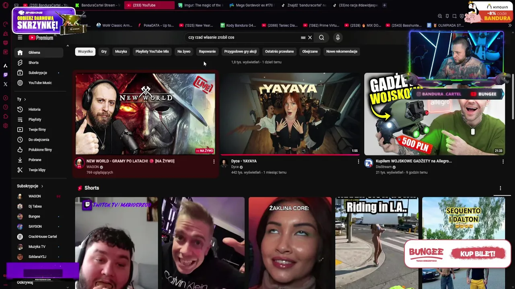Switch to BanduraCartel Stream browser tab
The image size is (515, 289).
coord(99,5)
